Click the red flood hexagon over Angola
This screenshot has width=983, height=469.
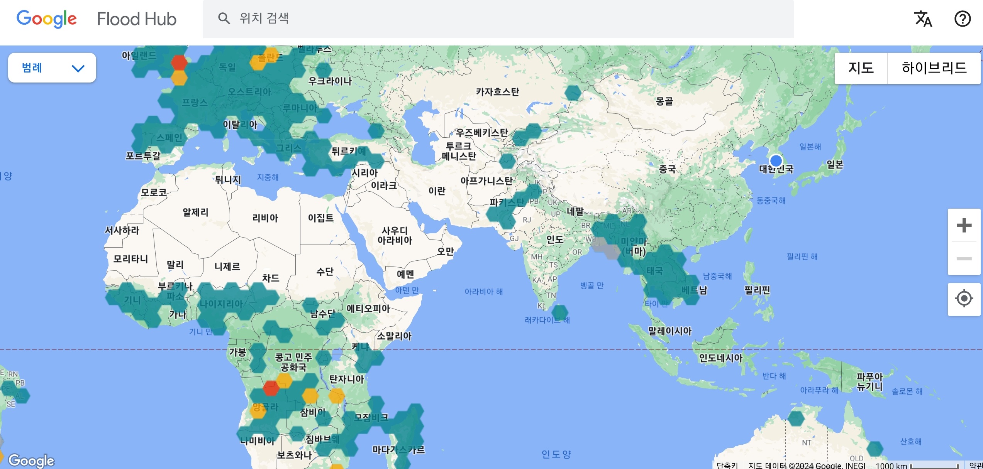click(x=271, y=388)
